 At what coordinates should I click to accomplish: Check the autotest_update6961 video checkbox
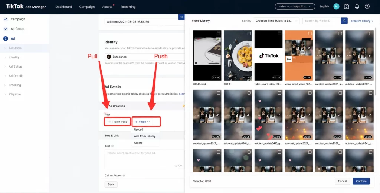pos(249,93)
